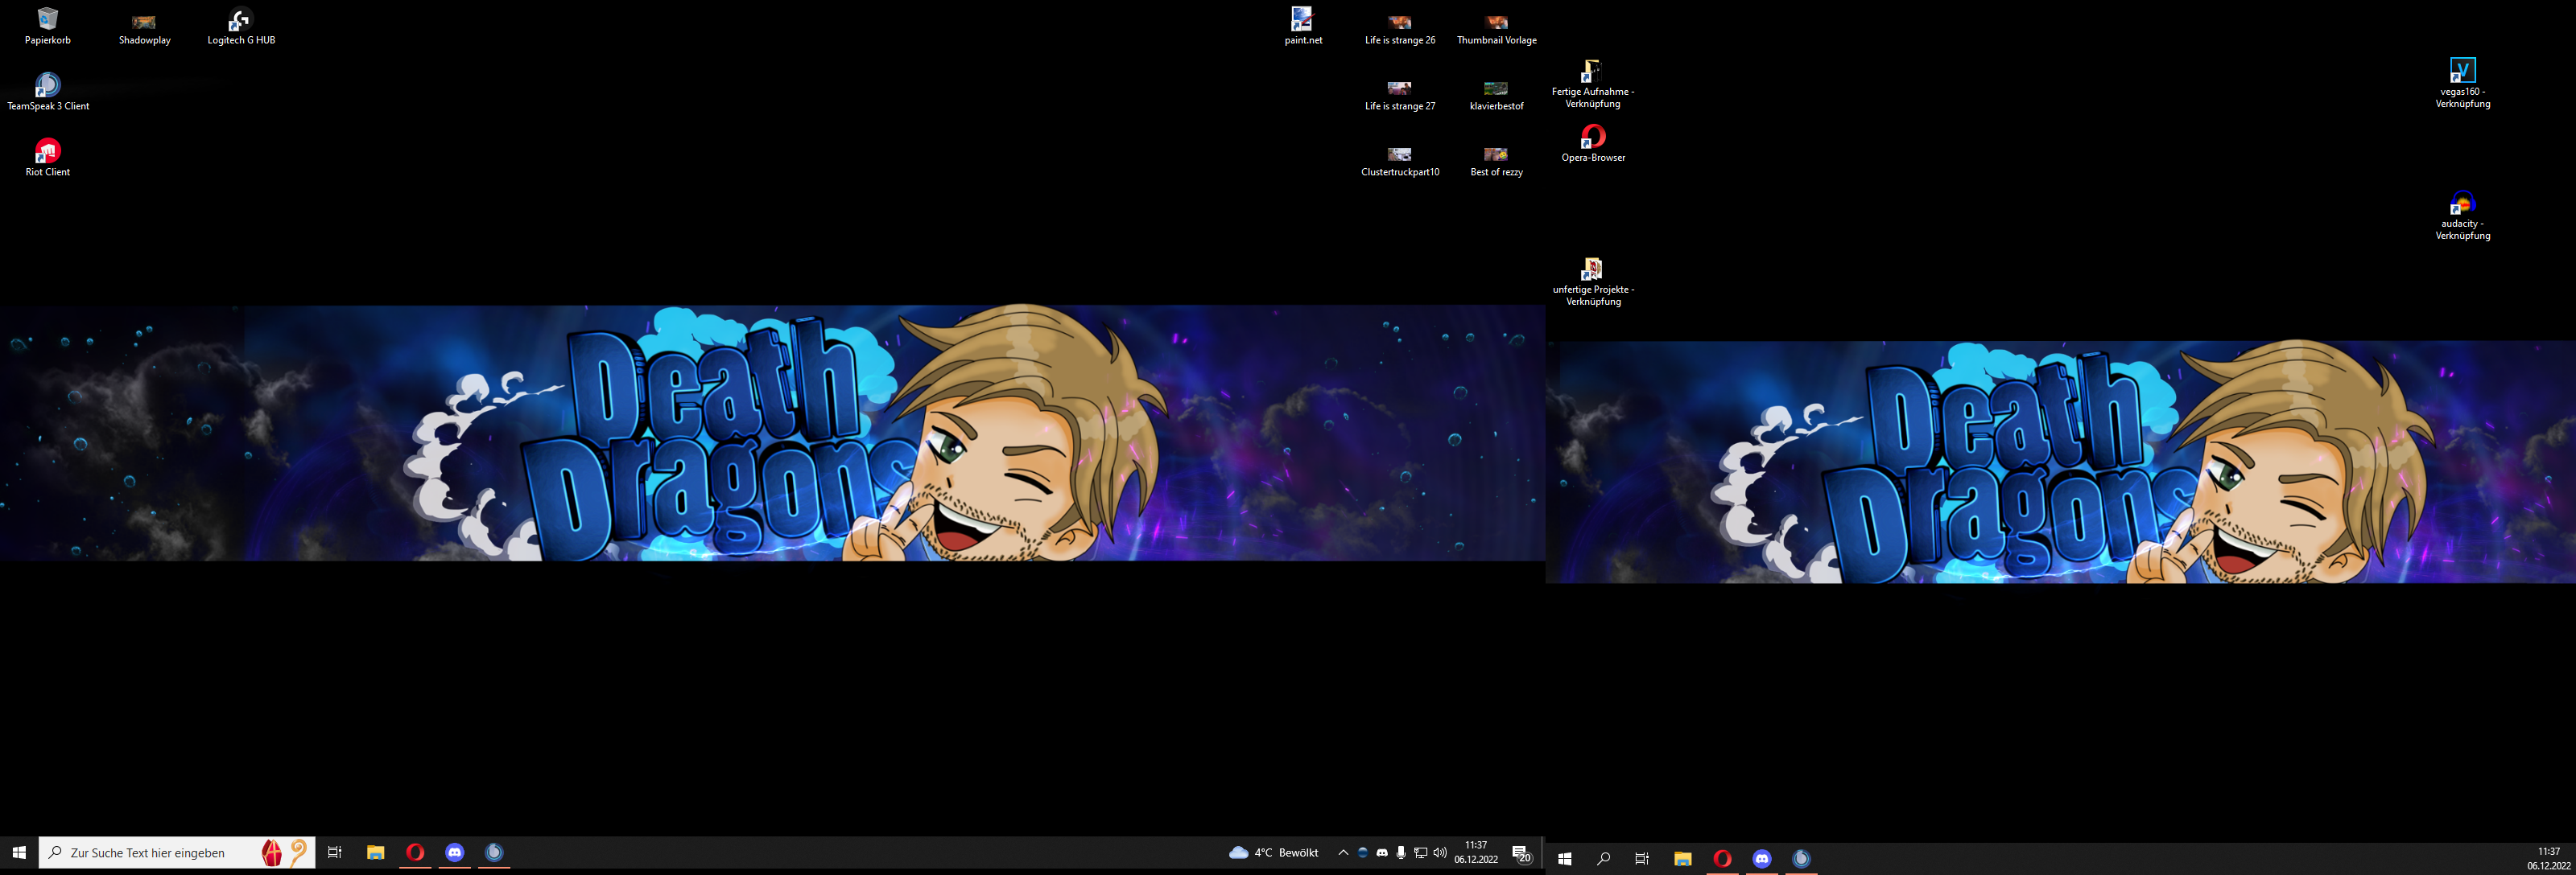Open Start menu on the primary taskbar

(x=19, y=852)
